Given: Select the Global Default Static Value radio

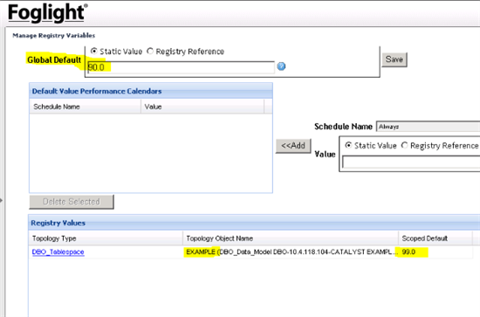Looking at the screenshot, I should (x=94, y=51).
